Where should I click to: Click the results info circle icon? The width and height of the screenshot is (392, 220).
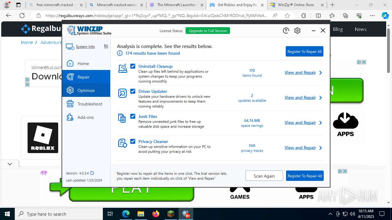(120, 53)
